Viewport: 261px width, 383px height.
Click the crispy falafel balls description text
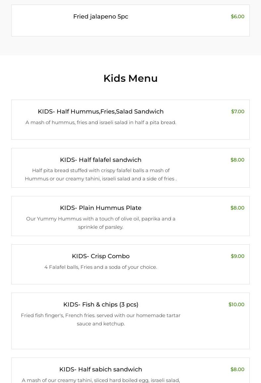[x=101, y=174]
